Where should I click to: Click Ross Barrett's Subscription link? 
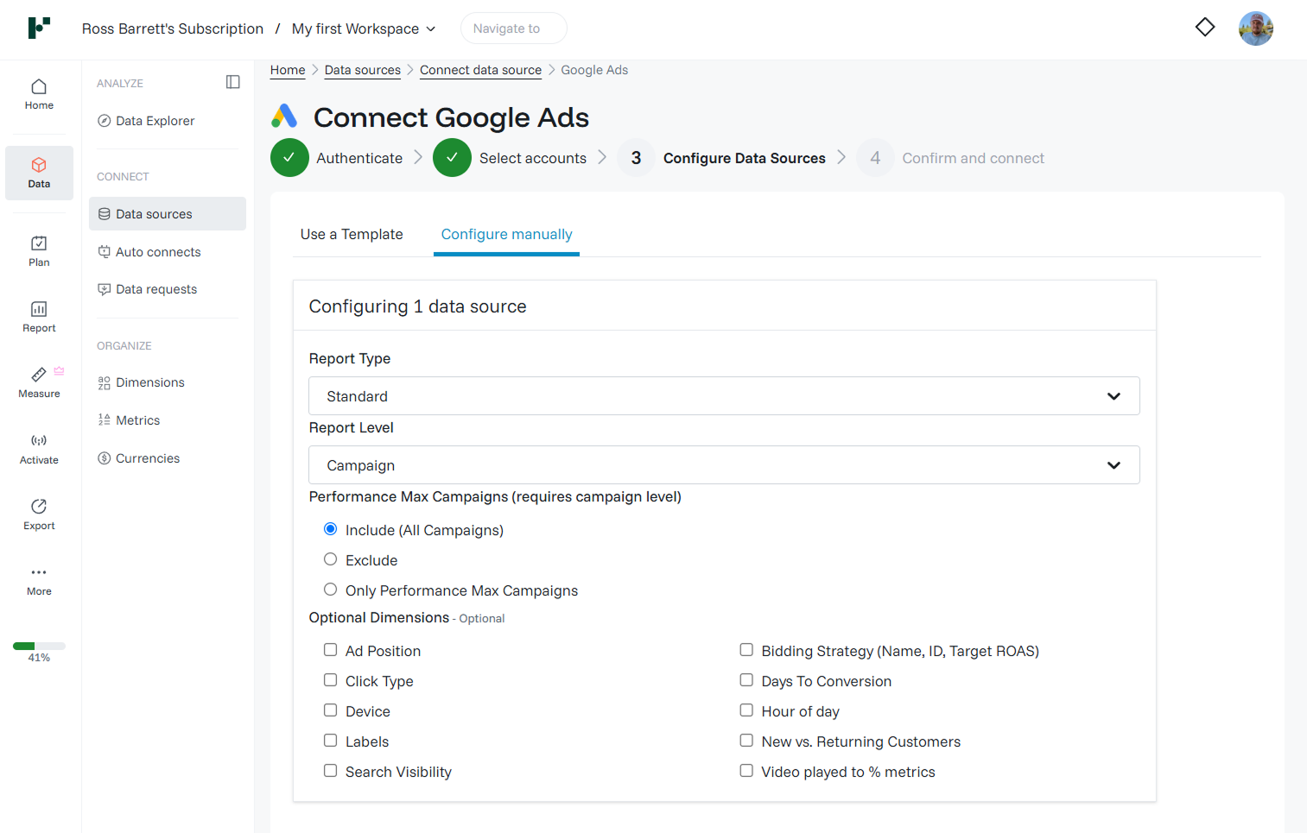tap(173, 28)
